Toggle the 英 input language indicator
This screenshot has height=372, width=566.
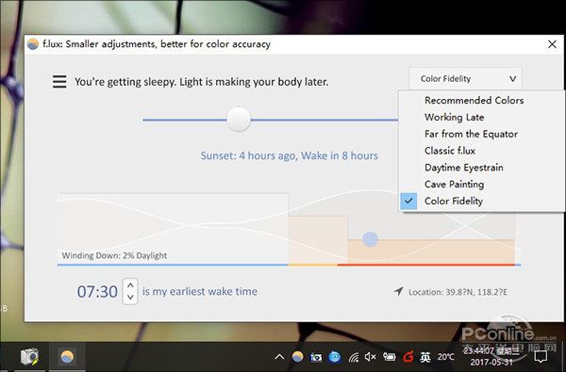425,357
